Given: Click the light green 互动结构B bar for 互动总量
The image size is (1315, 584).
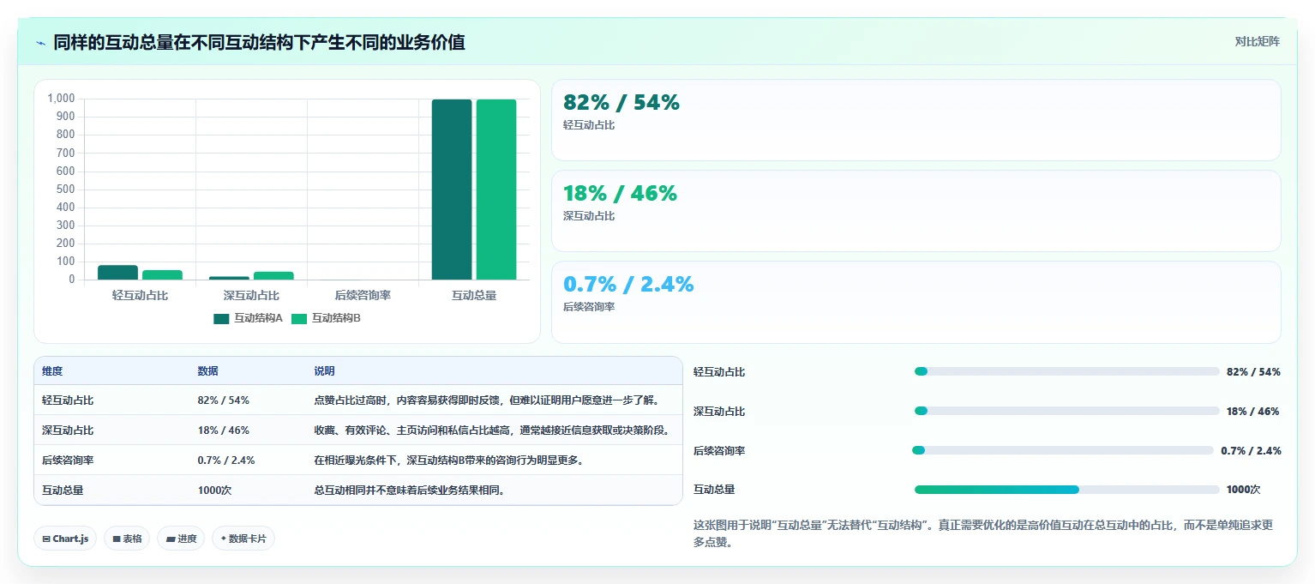Looking at the screenshot, I should tap(496, 190).
